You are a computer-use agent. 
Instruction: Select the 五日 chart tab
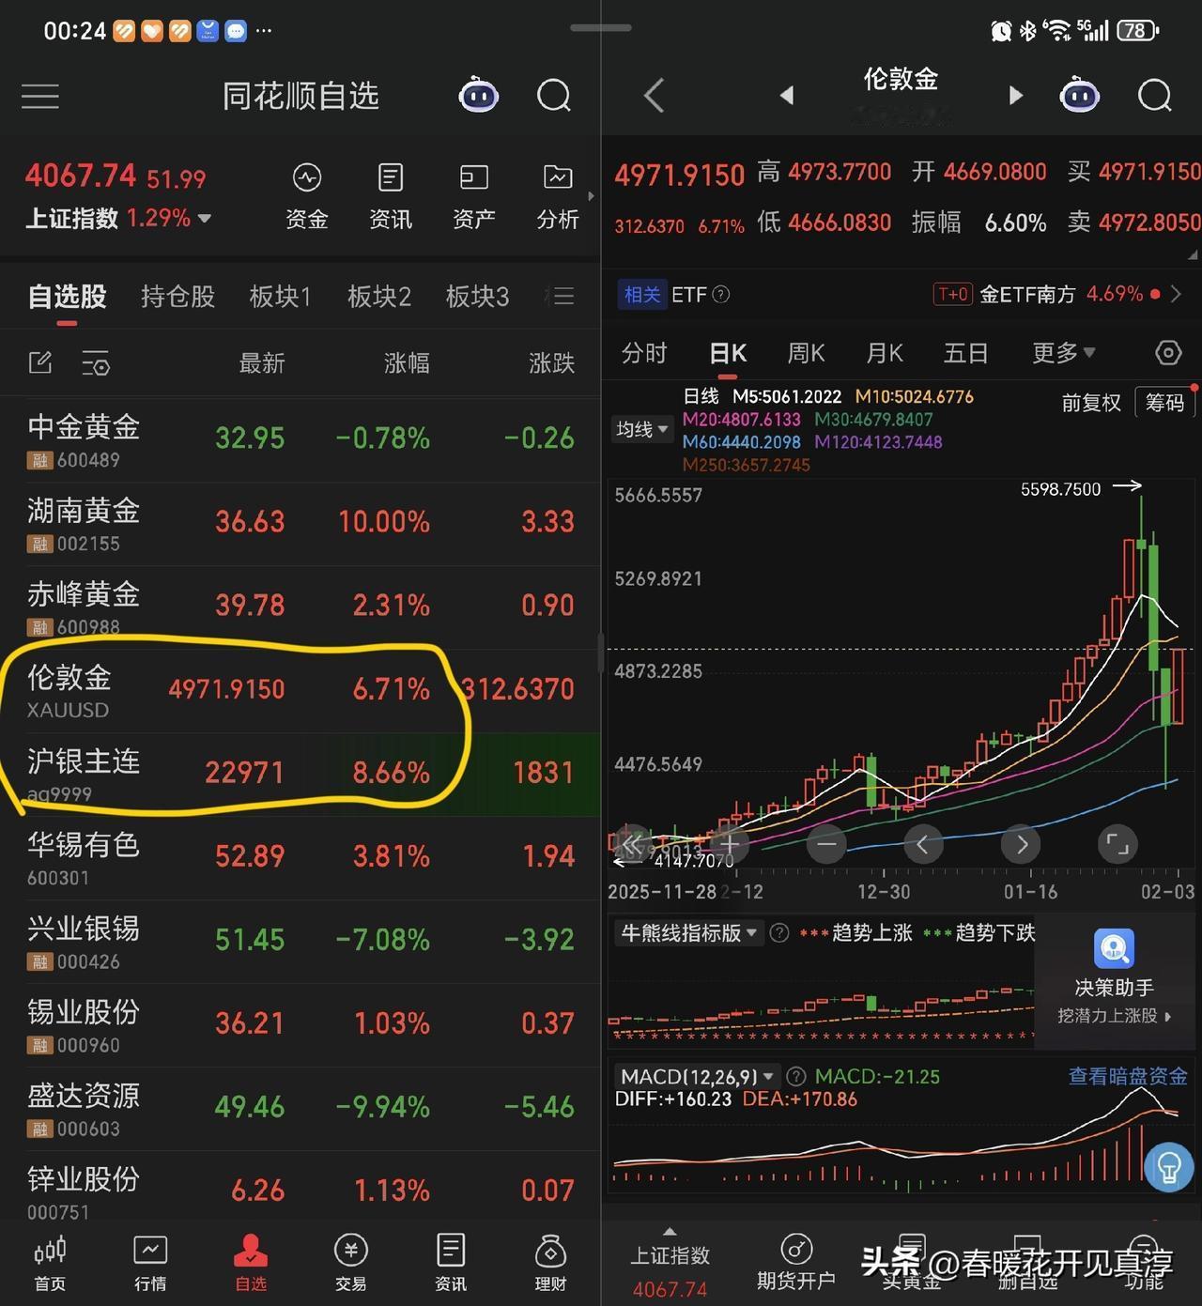click(x=965, y=353)
